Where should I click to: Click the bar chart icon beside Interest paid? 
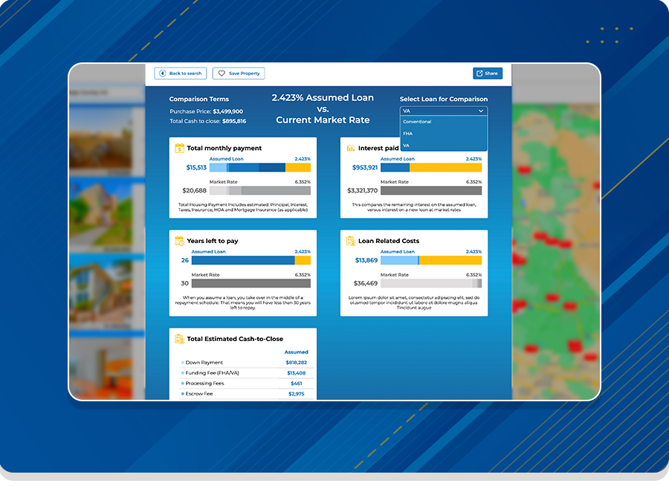click(351, 149)
